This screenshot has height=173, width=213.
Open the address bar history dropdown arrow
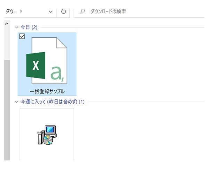point(51,12)
